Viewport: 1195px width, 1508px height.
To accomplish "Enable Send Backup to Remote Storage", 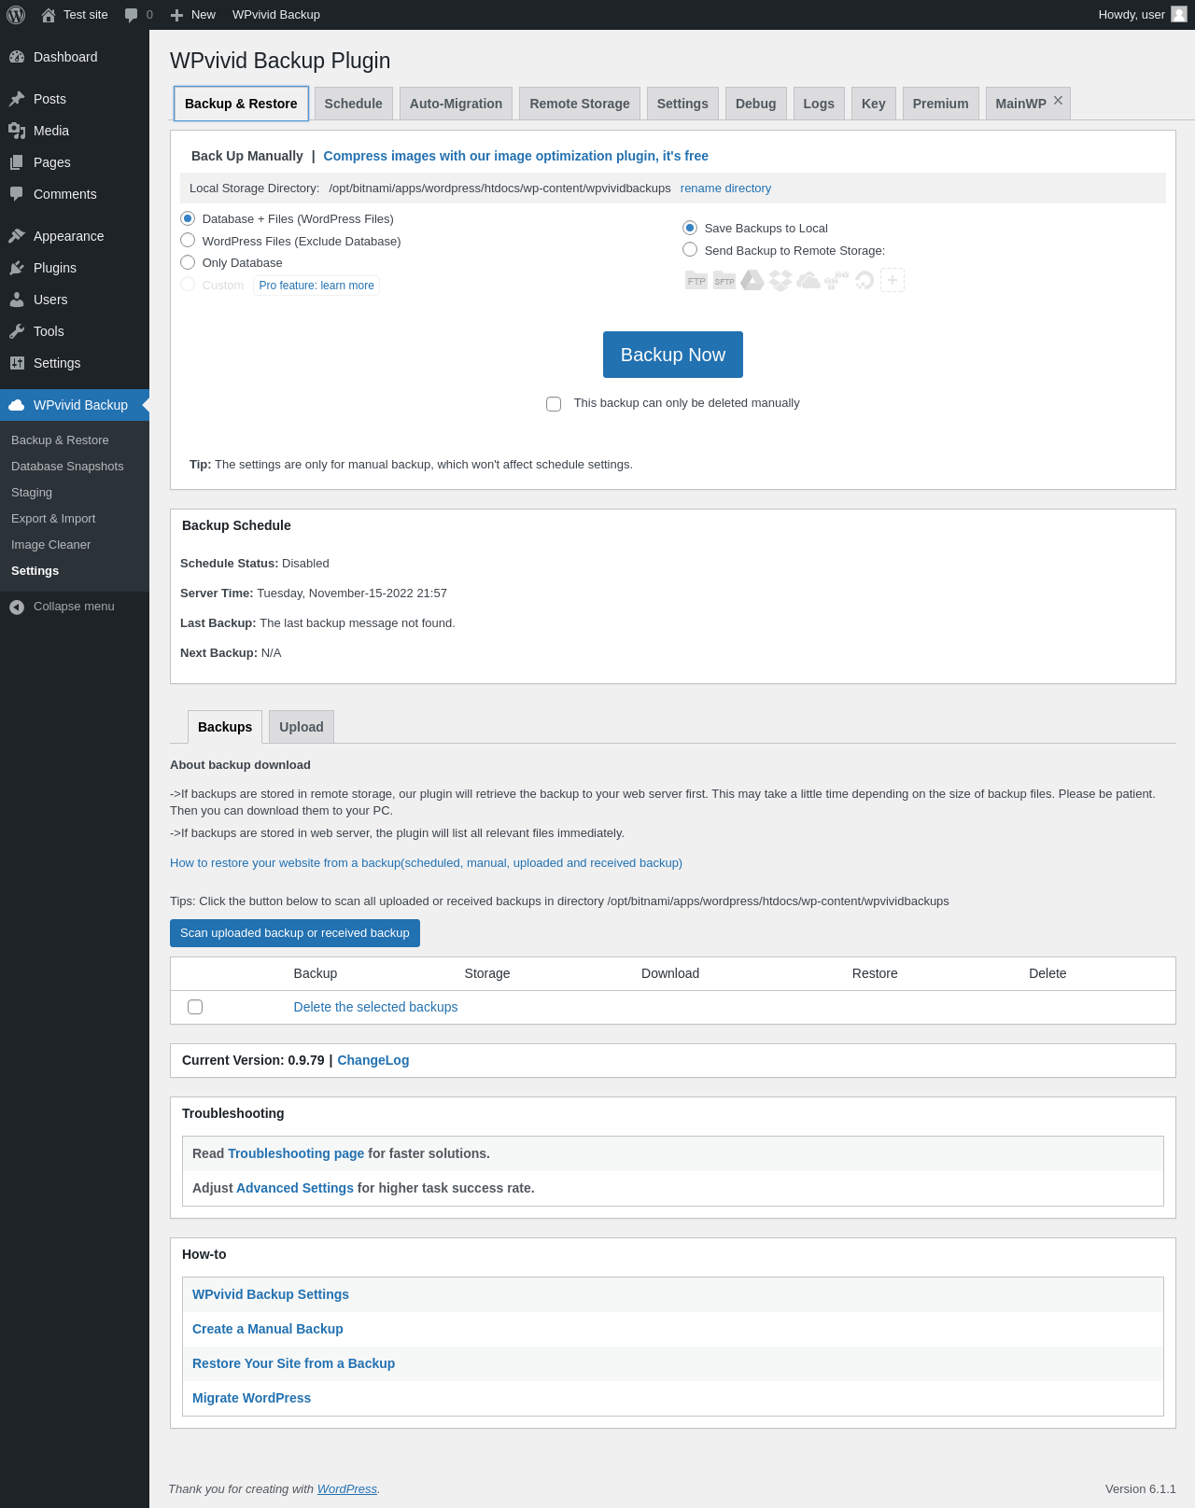I will [690, 250].
